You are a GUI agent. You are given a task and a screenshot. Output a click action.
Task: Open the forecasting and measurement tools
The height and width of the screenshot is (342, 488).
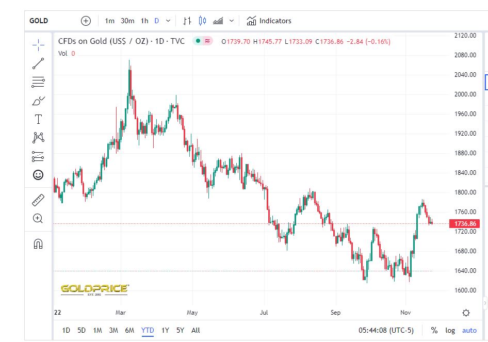pyautogui.click(x=38, y=156)
